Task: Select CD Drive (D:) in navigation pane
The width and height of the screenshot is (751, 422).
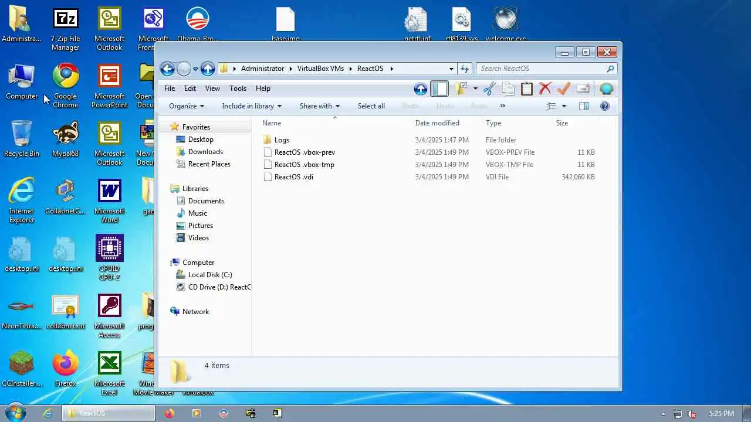Action: pos(214,287)
